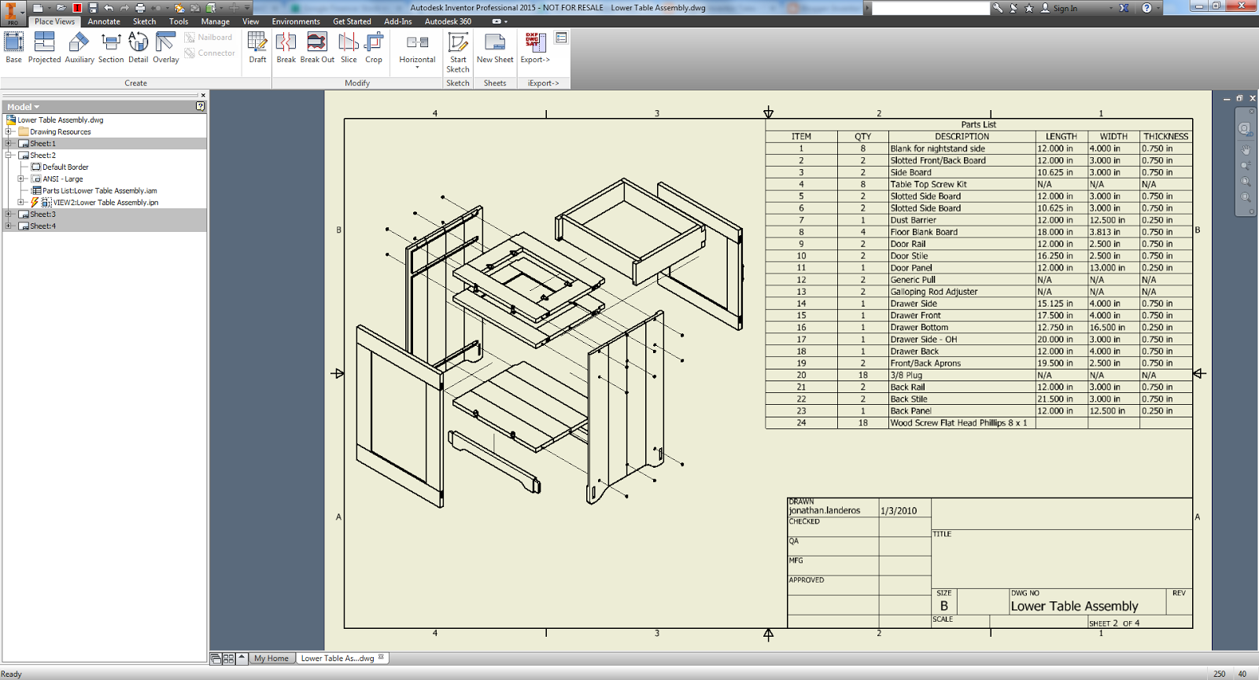Go to the Tools tab
The image size is (1259, 680).
coord(179,21)
